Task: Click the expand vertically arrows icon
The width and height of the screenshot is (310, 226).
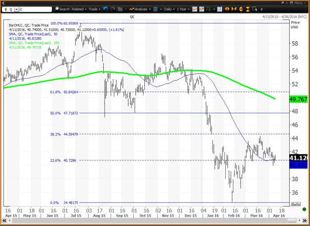Action: [x=240, y=9]
